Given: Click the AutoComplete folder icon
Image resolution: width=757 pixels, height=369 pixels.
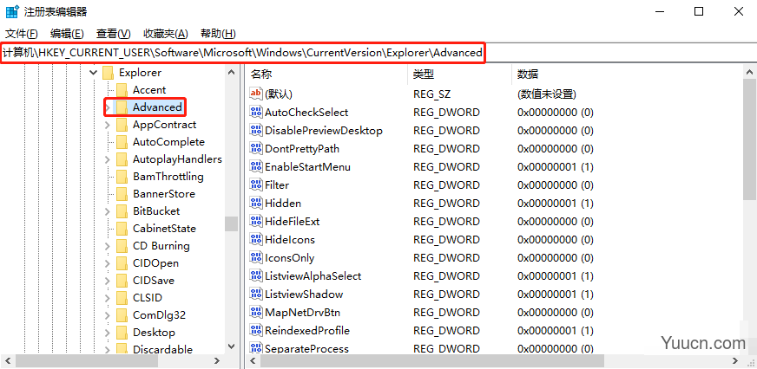Looking at the screenshot, I should [122, 142].
